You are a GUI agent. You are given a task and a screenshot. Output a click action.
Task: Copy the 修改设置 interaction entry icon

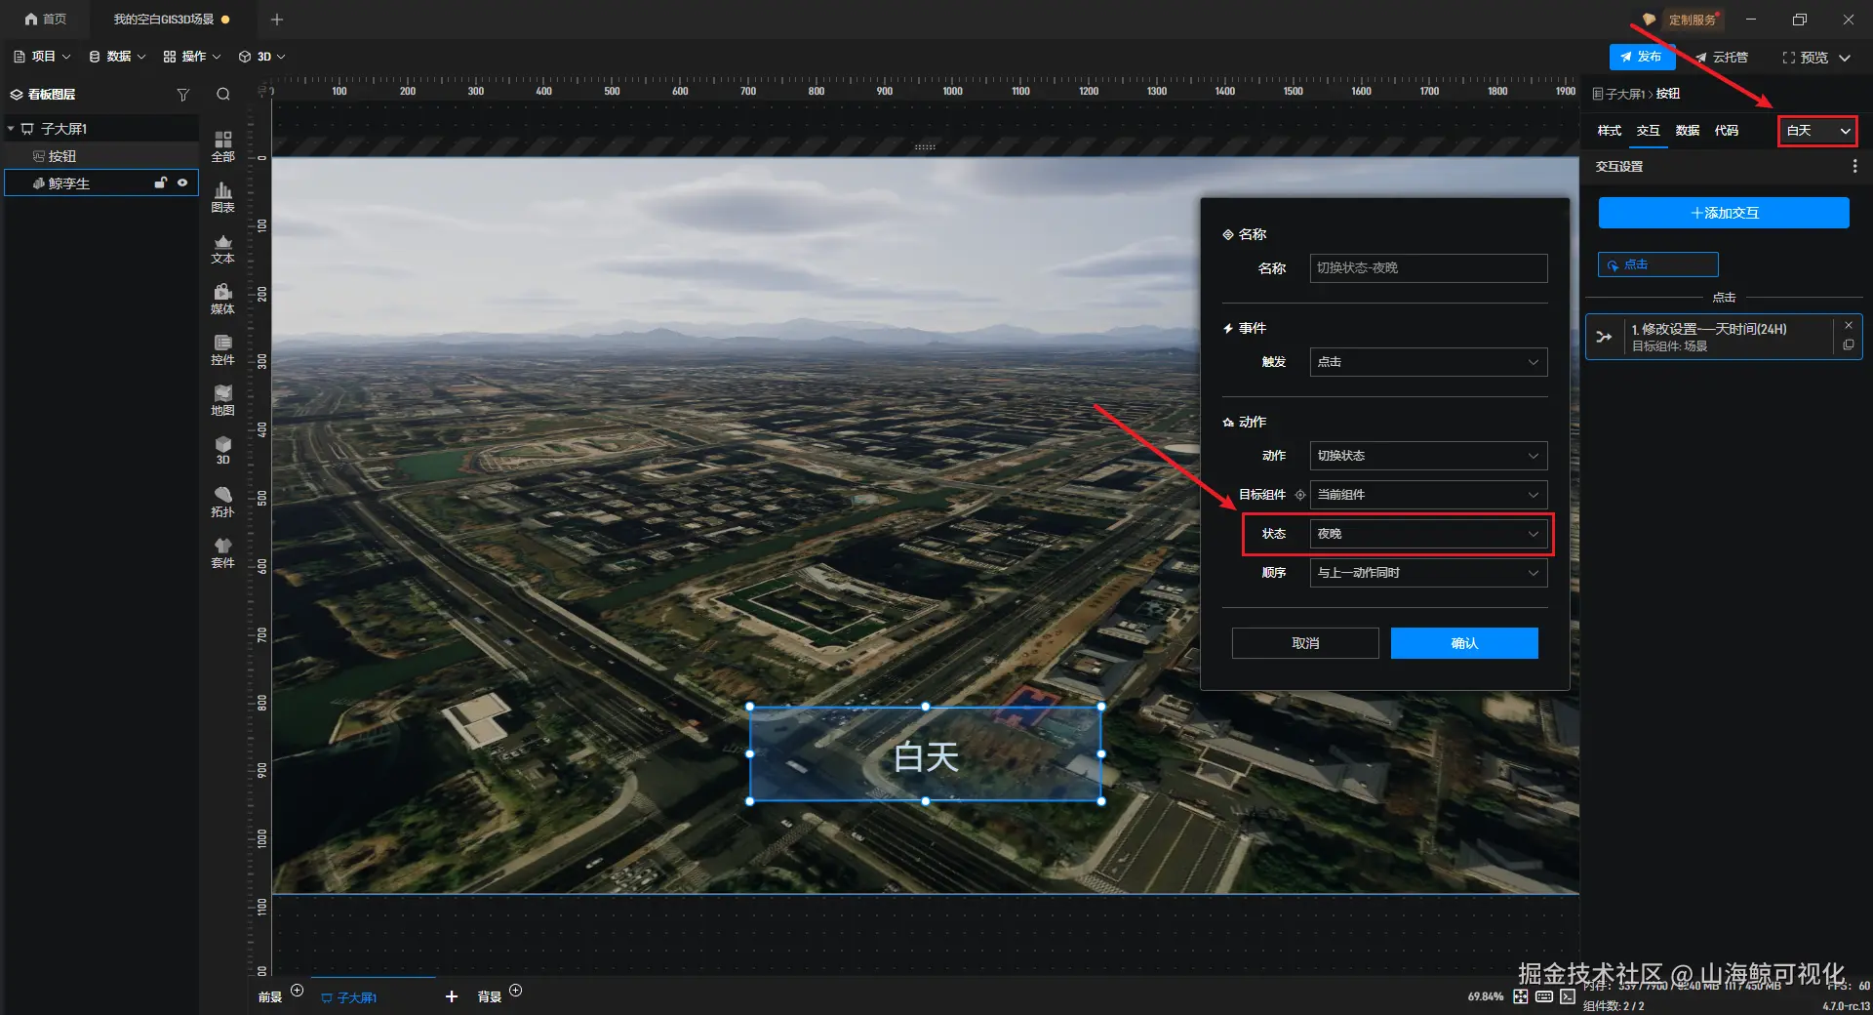pyautogui.click(x=1848, y=345)
